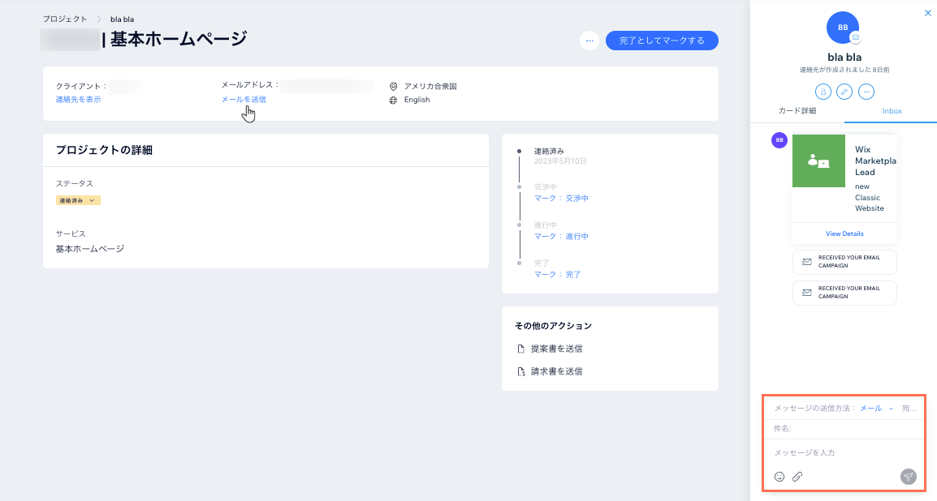The width and height of the screenshot is (937, 501).
Task: Open the emoji picker in the message box
Action: [779, 477]
